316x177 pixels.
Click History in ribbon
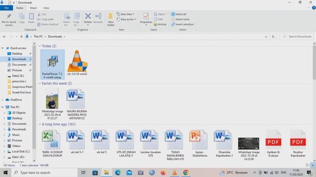point(160,24)
